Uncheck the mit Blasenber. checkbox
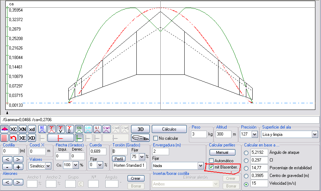 (211, 167)
